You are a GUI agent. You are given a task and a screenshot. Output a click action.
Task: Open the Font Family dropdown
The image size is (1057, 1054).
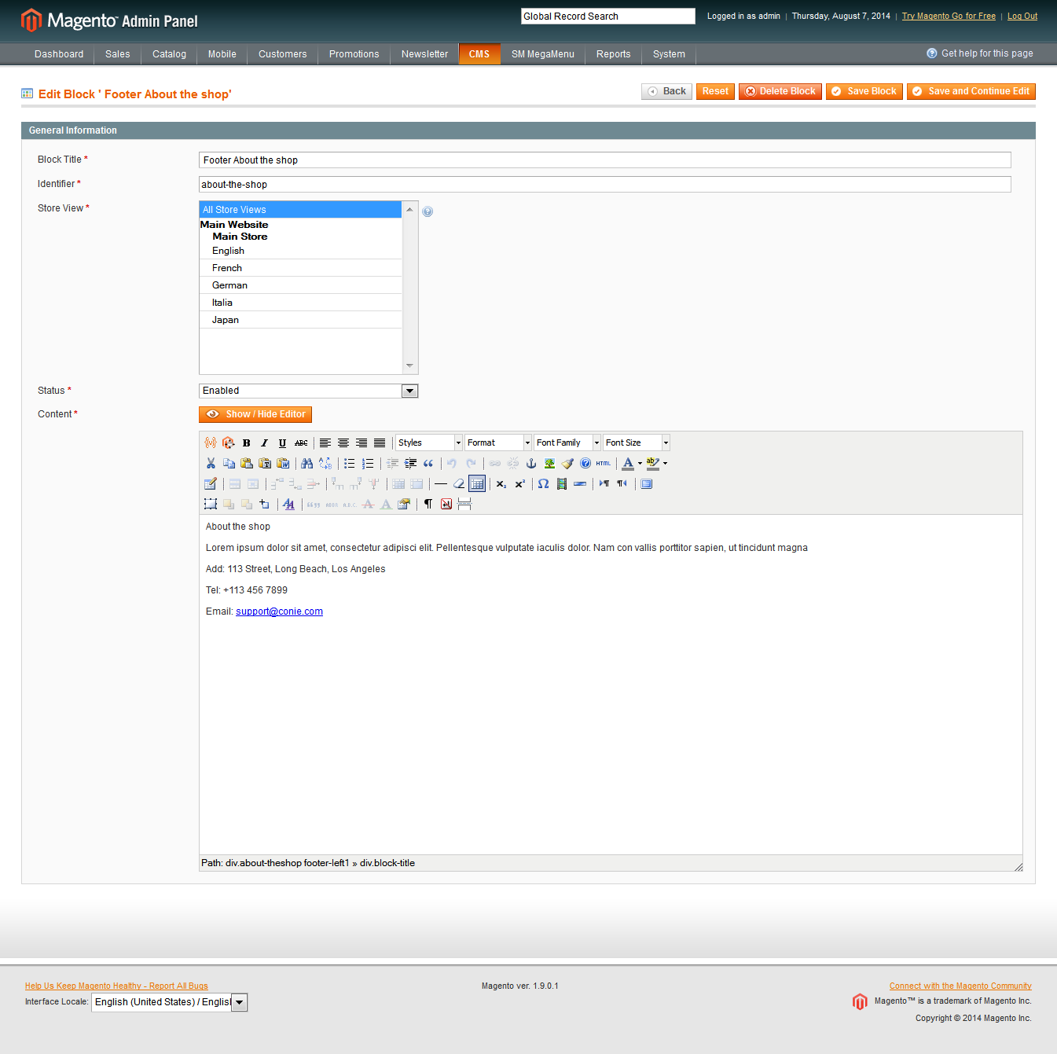[x=567, y=443]
